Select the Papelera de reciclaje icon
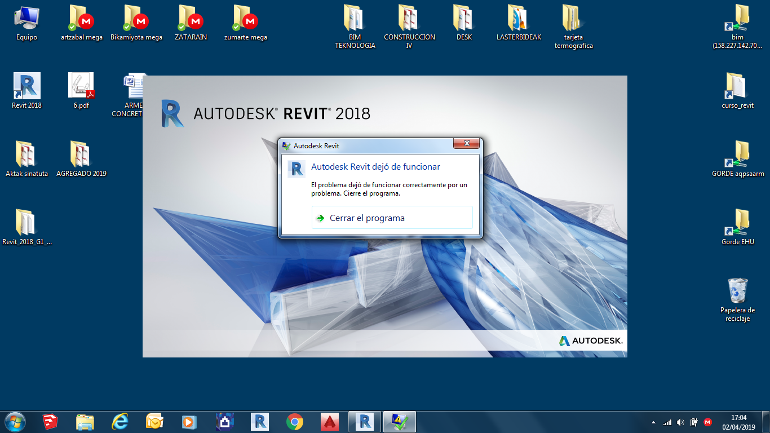The height and width of the screenshot is (433, 770). tap(737, 300)
